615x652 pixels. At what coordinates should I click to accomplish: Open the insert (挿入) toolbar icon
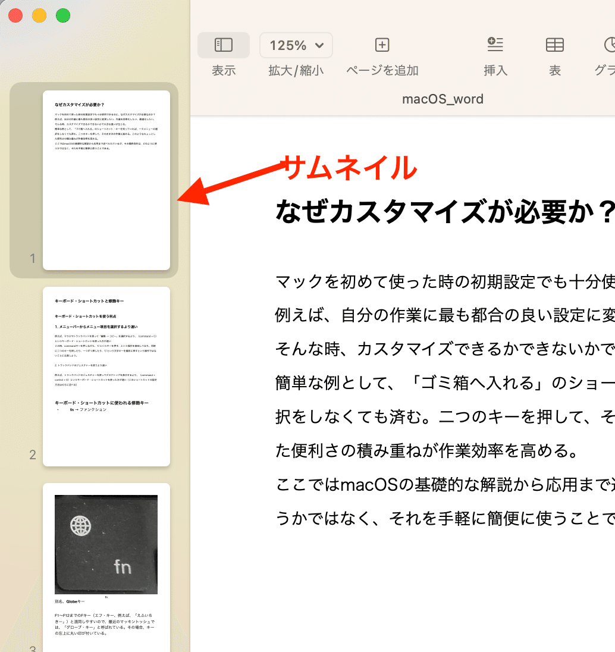495,45
